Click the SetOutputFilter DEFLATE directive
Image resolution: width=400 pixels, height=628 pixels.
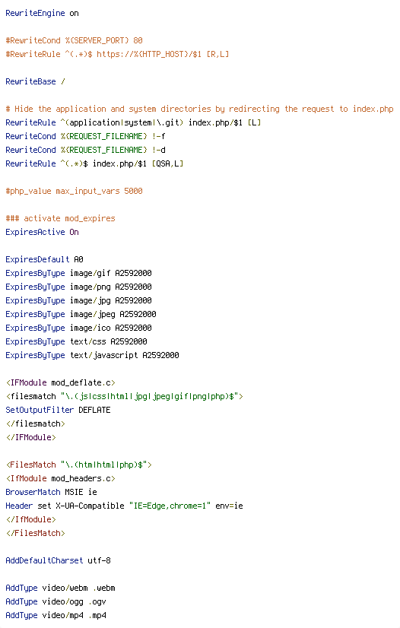pos(58,410)
